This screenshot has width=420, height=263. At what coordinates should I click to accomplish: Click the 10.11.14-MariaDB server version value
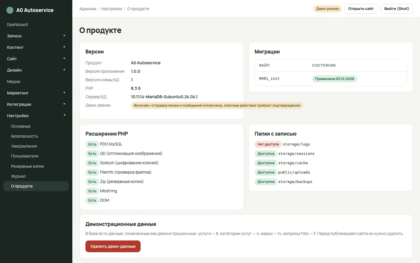pyautogui.click(x=164, y=97)
